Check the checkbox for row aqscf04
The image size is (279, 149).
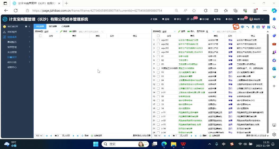coord(158,52)
